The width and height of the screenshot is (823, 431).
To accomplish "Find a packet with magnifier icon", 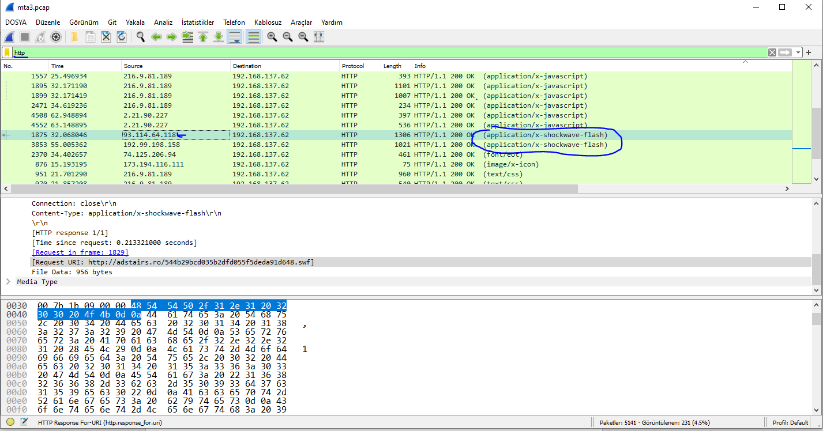I will tap(140, 37).
